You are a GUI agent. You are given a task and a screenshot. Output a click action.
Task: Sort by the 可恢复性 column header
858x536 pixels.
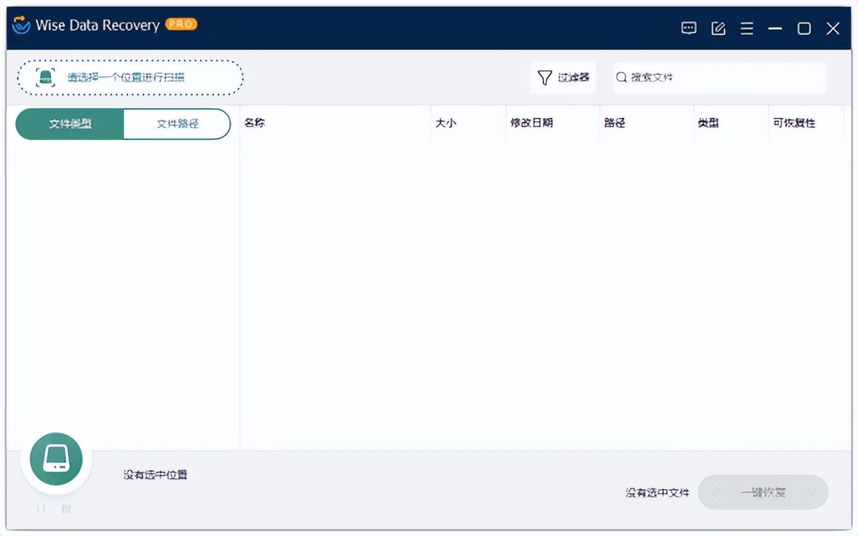(x=794, y=123)
